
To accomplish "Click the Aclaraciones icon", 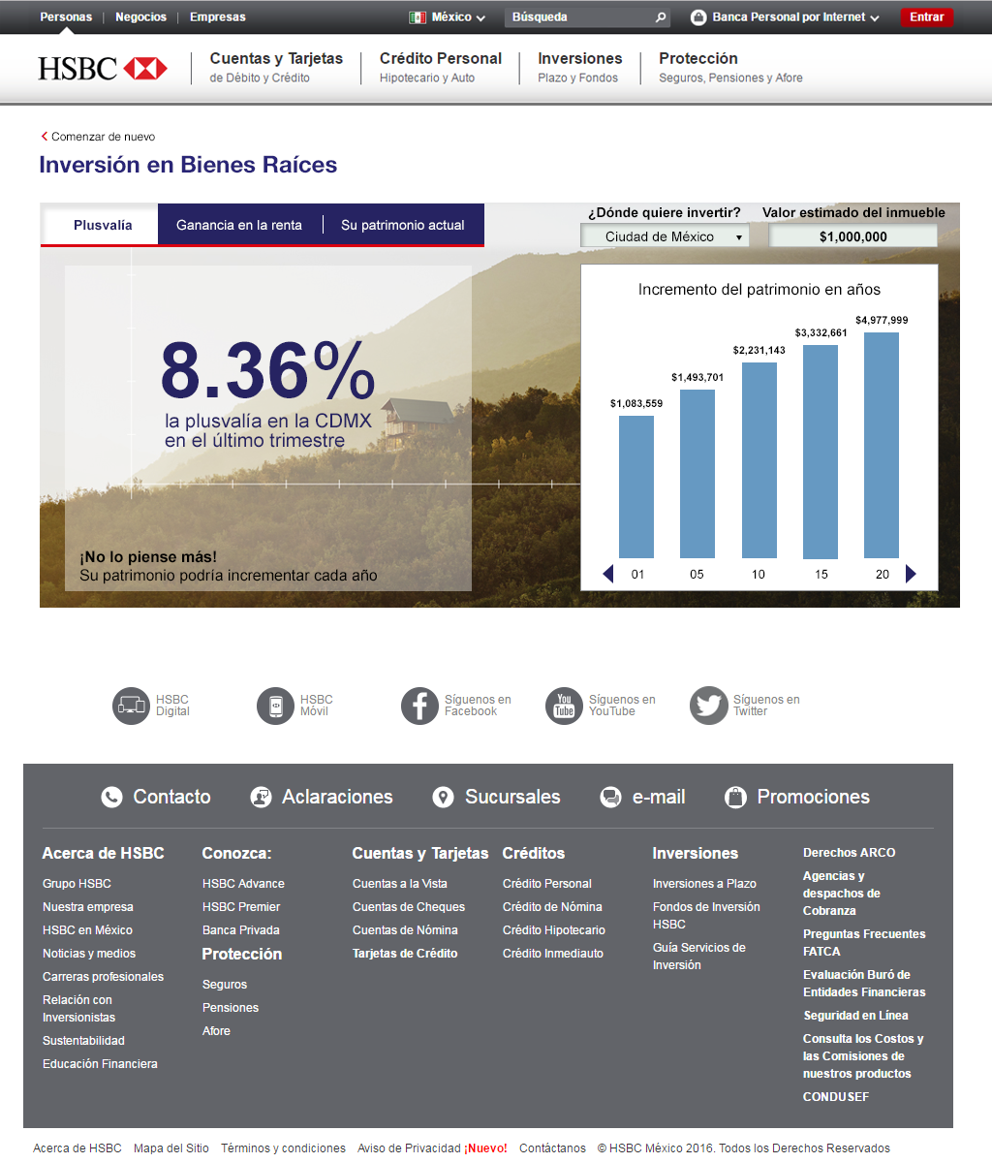I will (x=261, y=797).
